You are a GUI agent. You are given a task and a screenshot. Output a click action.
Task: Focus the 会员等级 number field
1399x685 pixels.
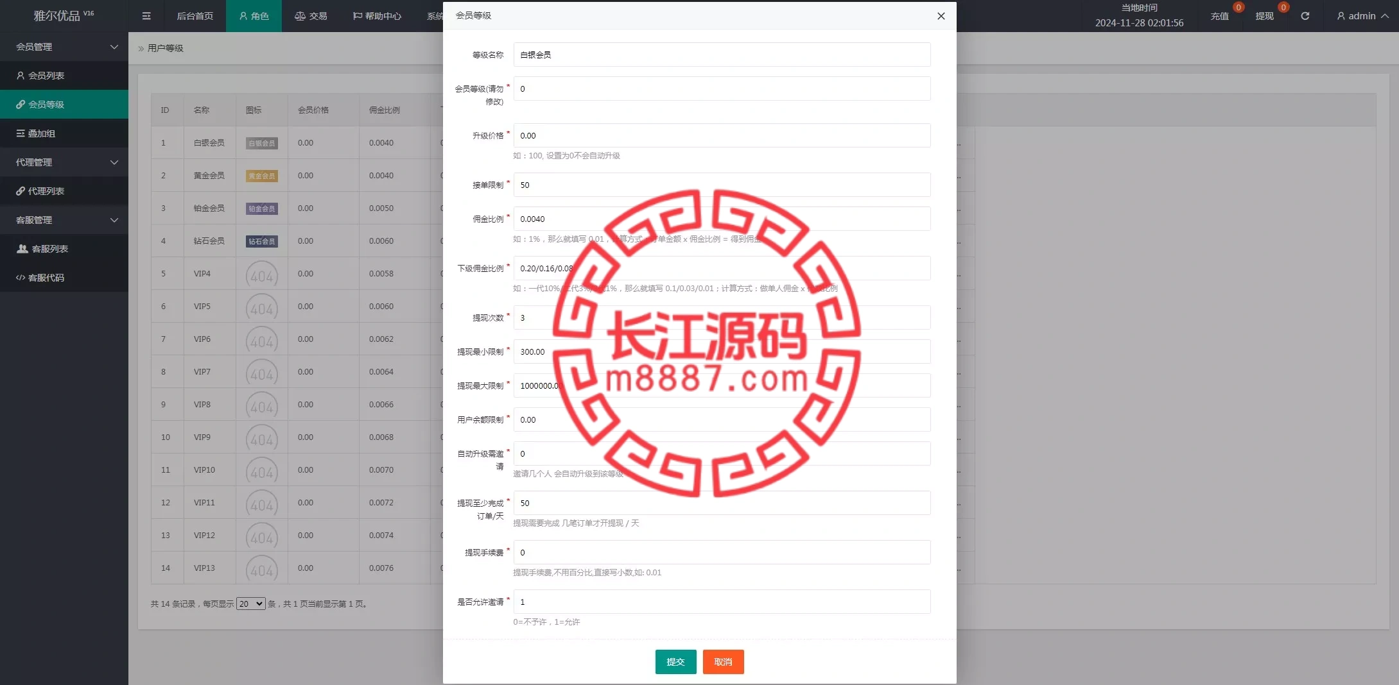click(722, 89)
